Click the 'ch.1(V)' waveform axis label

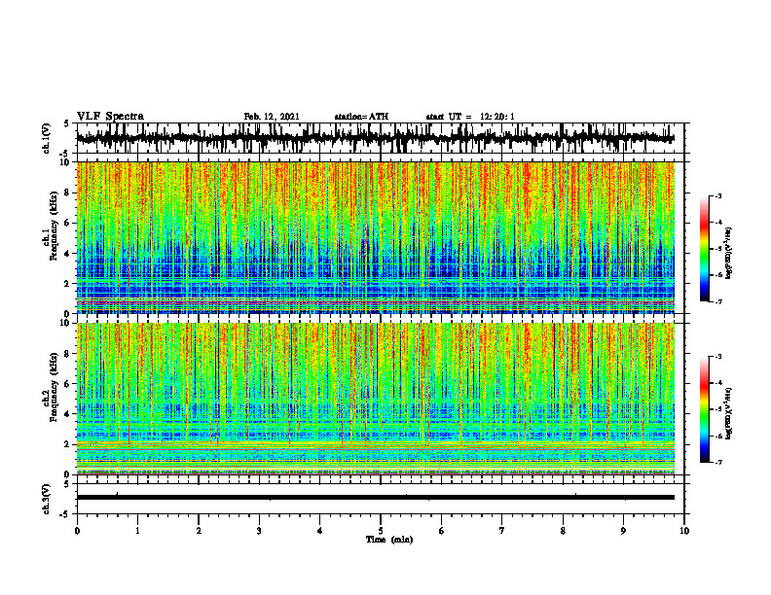pos(47,138)
